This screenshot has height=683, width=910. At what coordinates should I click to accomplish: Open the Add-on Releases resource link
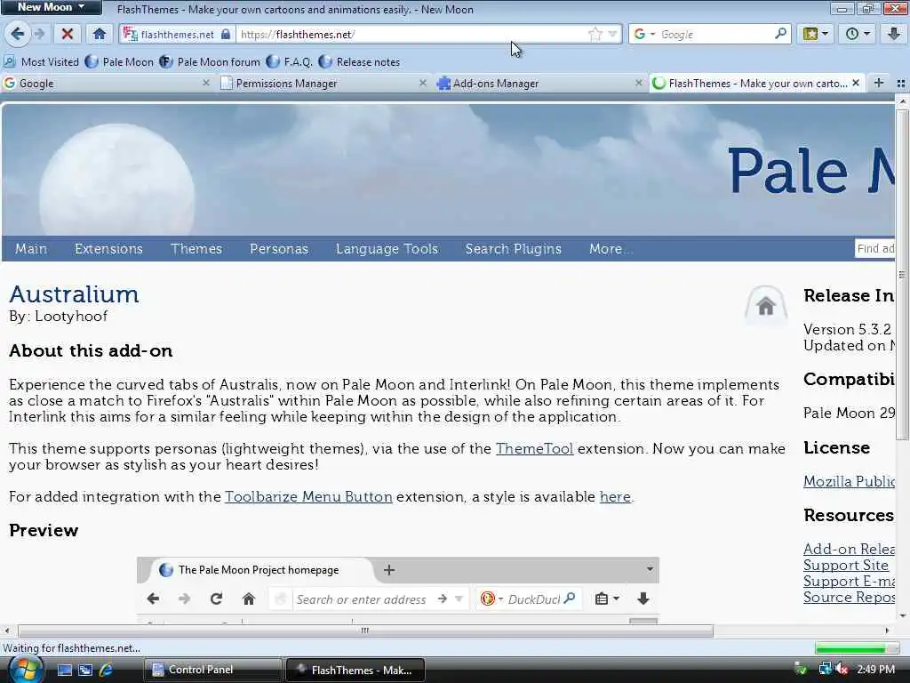(849, 549)
